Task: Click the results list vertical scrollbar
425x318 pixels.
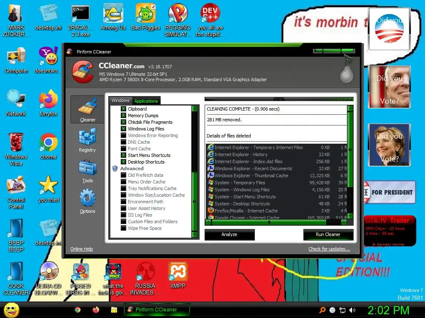Action: (350, 162)
